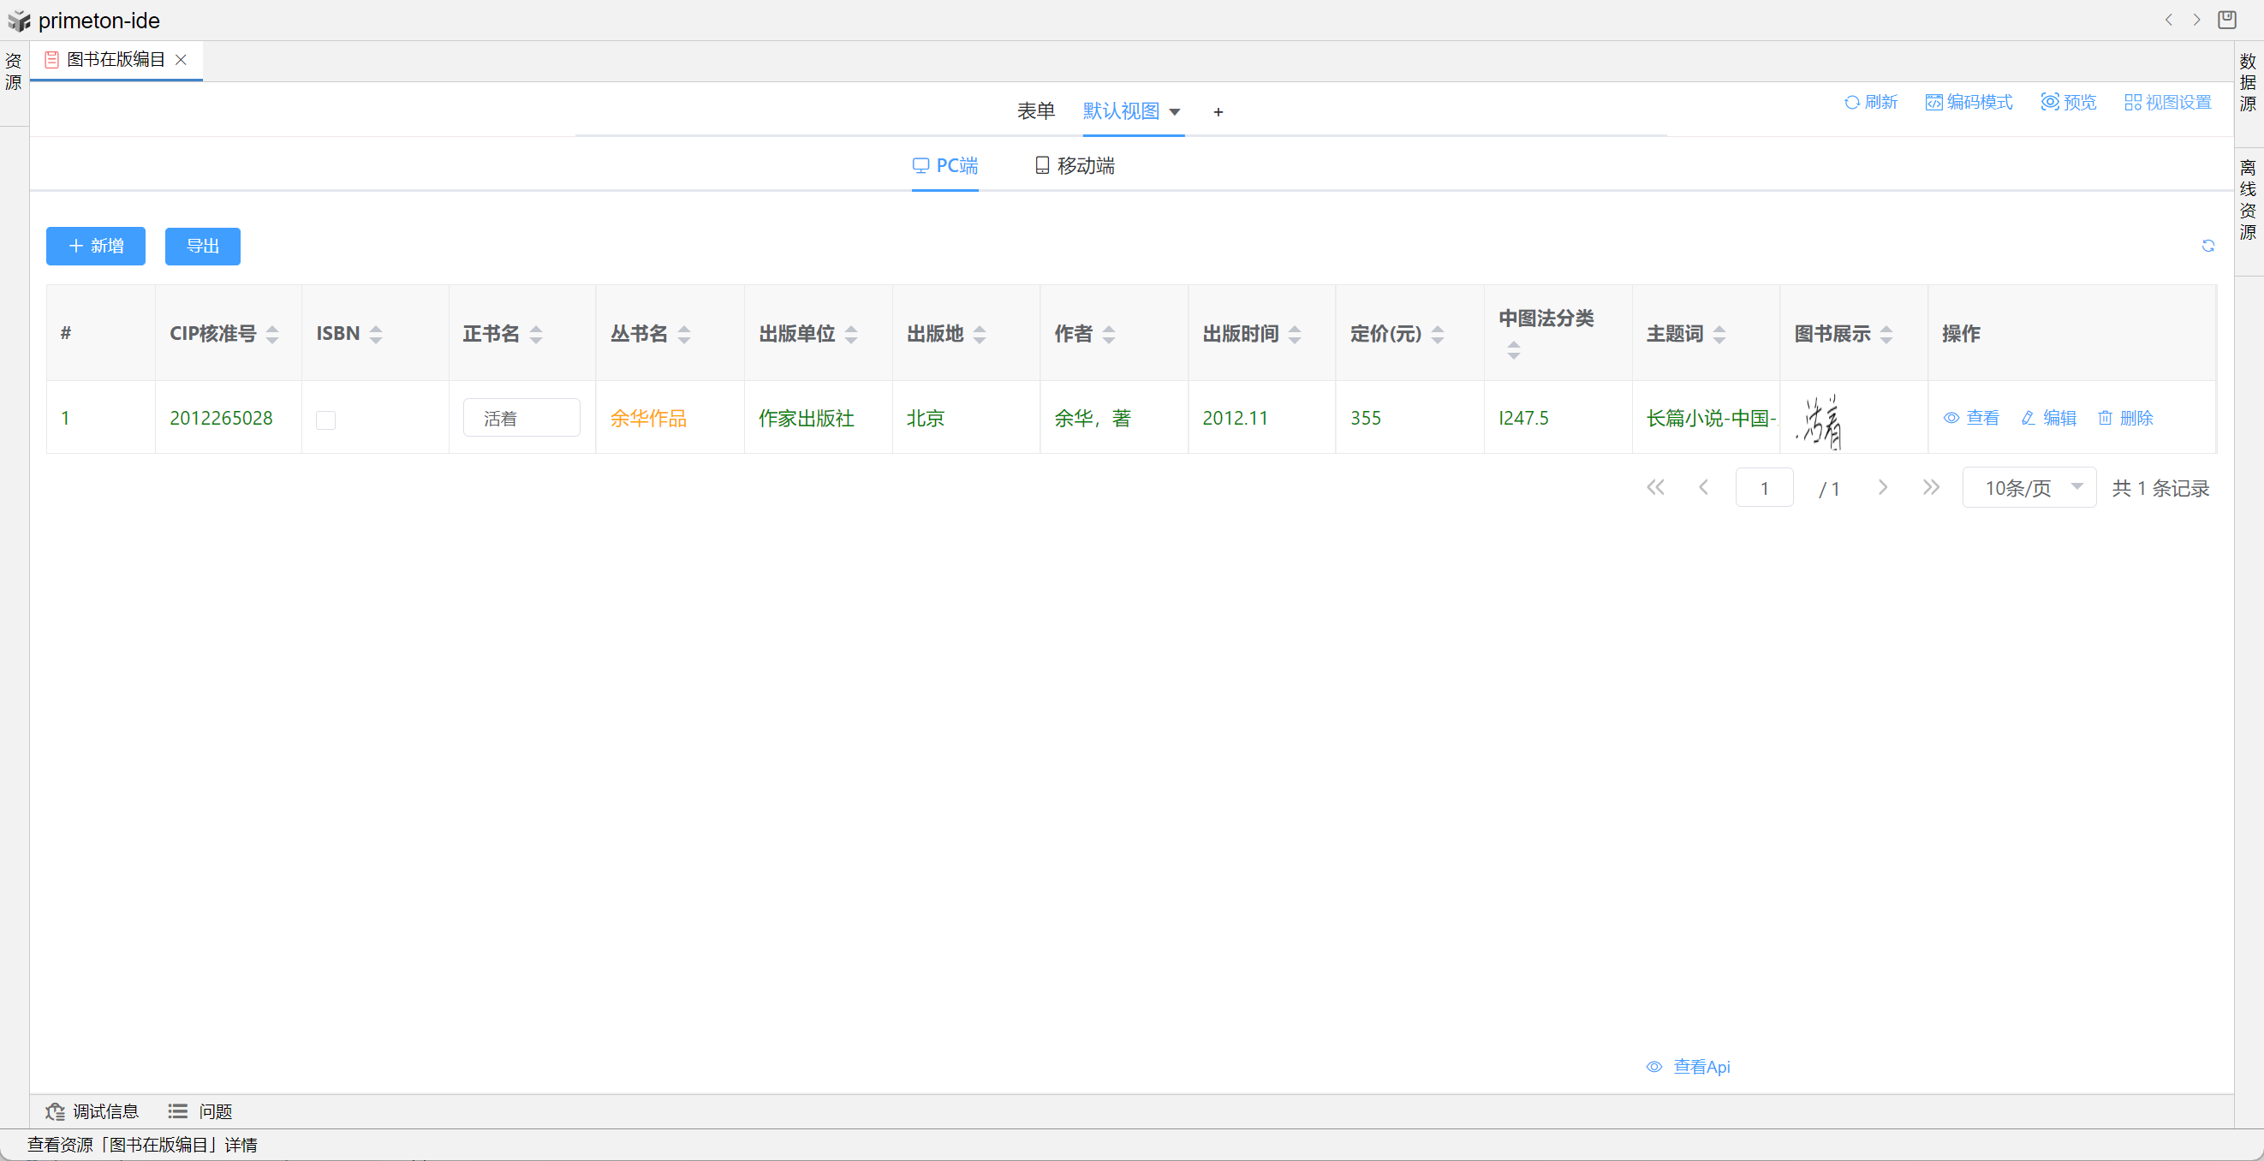Click the save icon in title bar
Image resolution: width=2264 pixels, height=1161 pixels.
click(x=2227, y=20)
